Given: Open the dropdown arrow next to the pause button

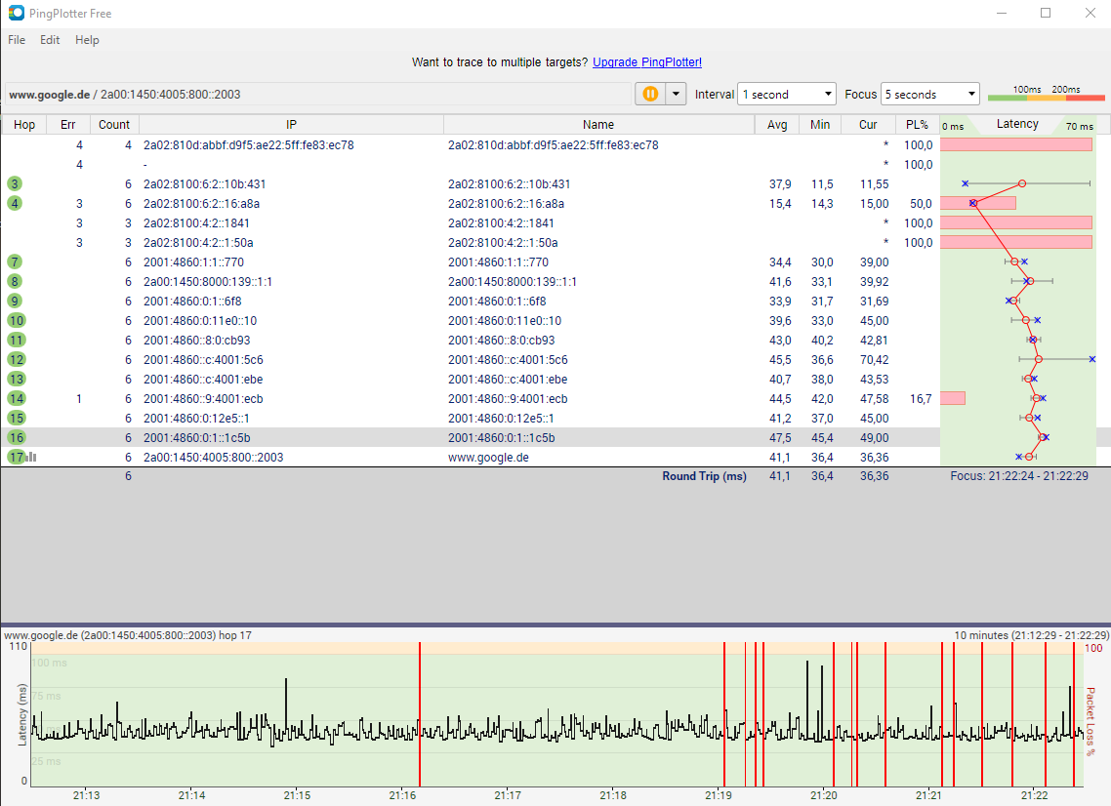Looking at the screenshot, I should pyautogui.click(x=676, y=95).
